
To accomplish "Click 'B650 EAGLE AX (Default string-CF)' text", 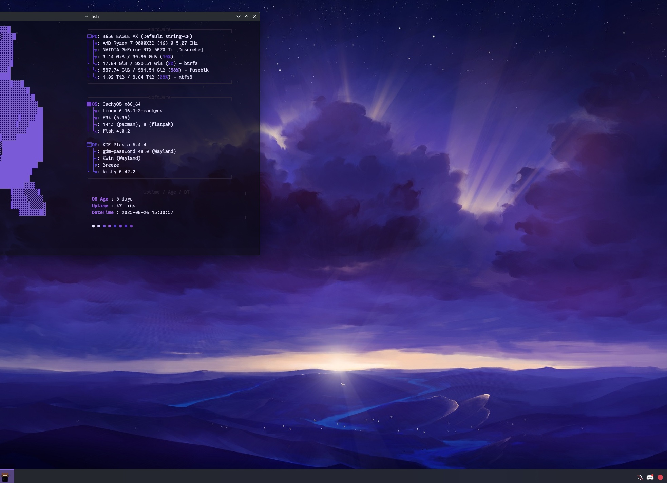I will tap(148, 36).
